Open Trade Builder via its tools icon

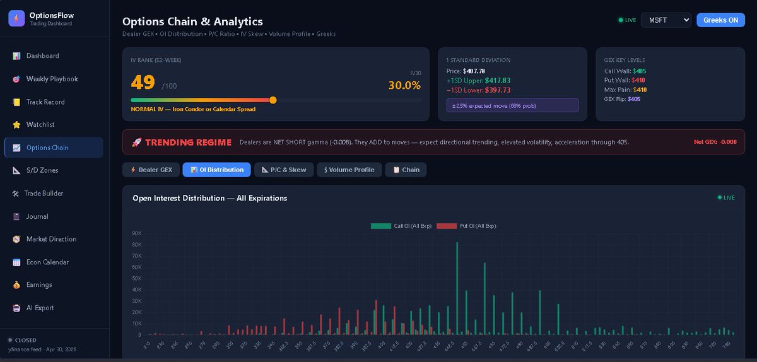[15, 194]
